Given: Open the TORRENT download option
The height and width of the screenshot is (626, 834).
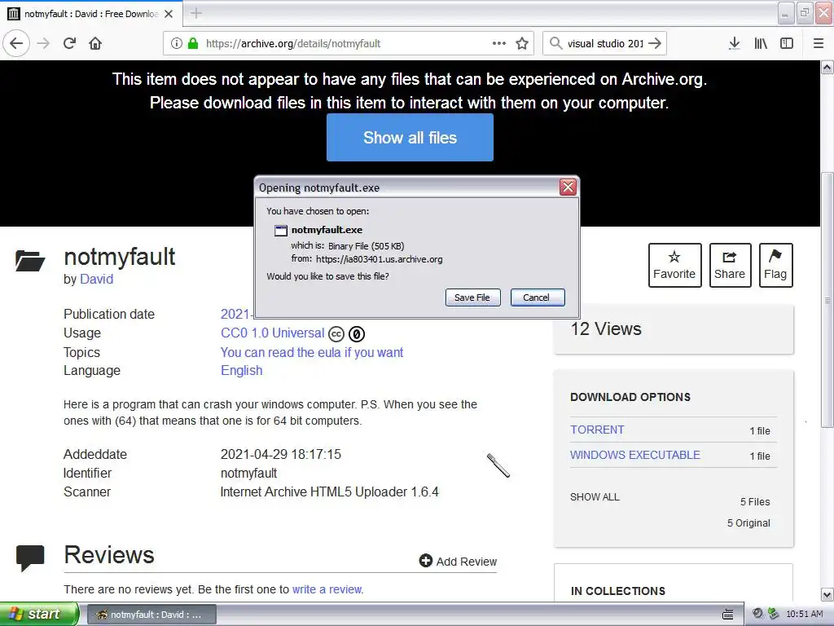Looking at the screenshot, I should [597, 430].
